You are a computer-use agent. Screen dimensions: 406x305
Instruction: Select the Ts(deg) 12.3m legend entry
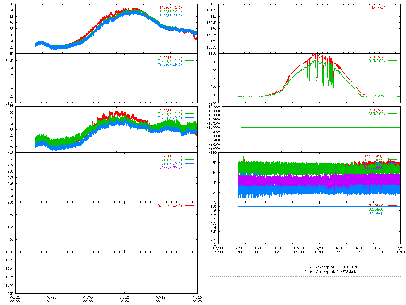pyautogui.click(x=170, y=61)
